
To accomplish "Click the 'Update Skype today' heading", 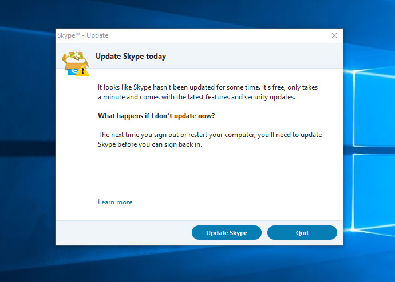I will (131, 57).
